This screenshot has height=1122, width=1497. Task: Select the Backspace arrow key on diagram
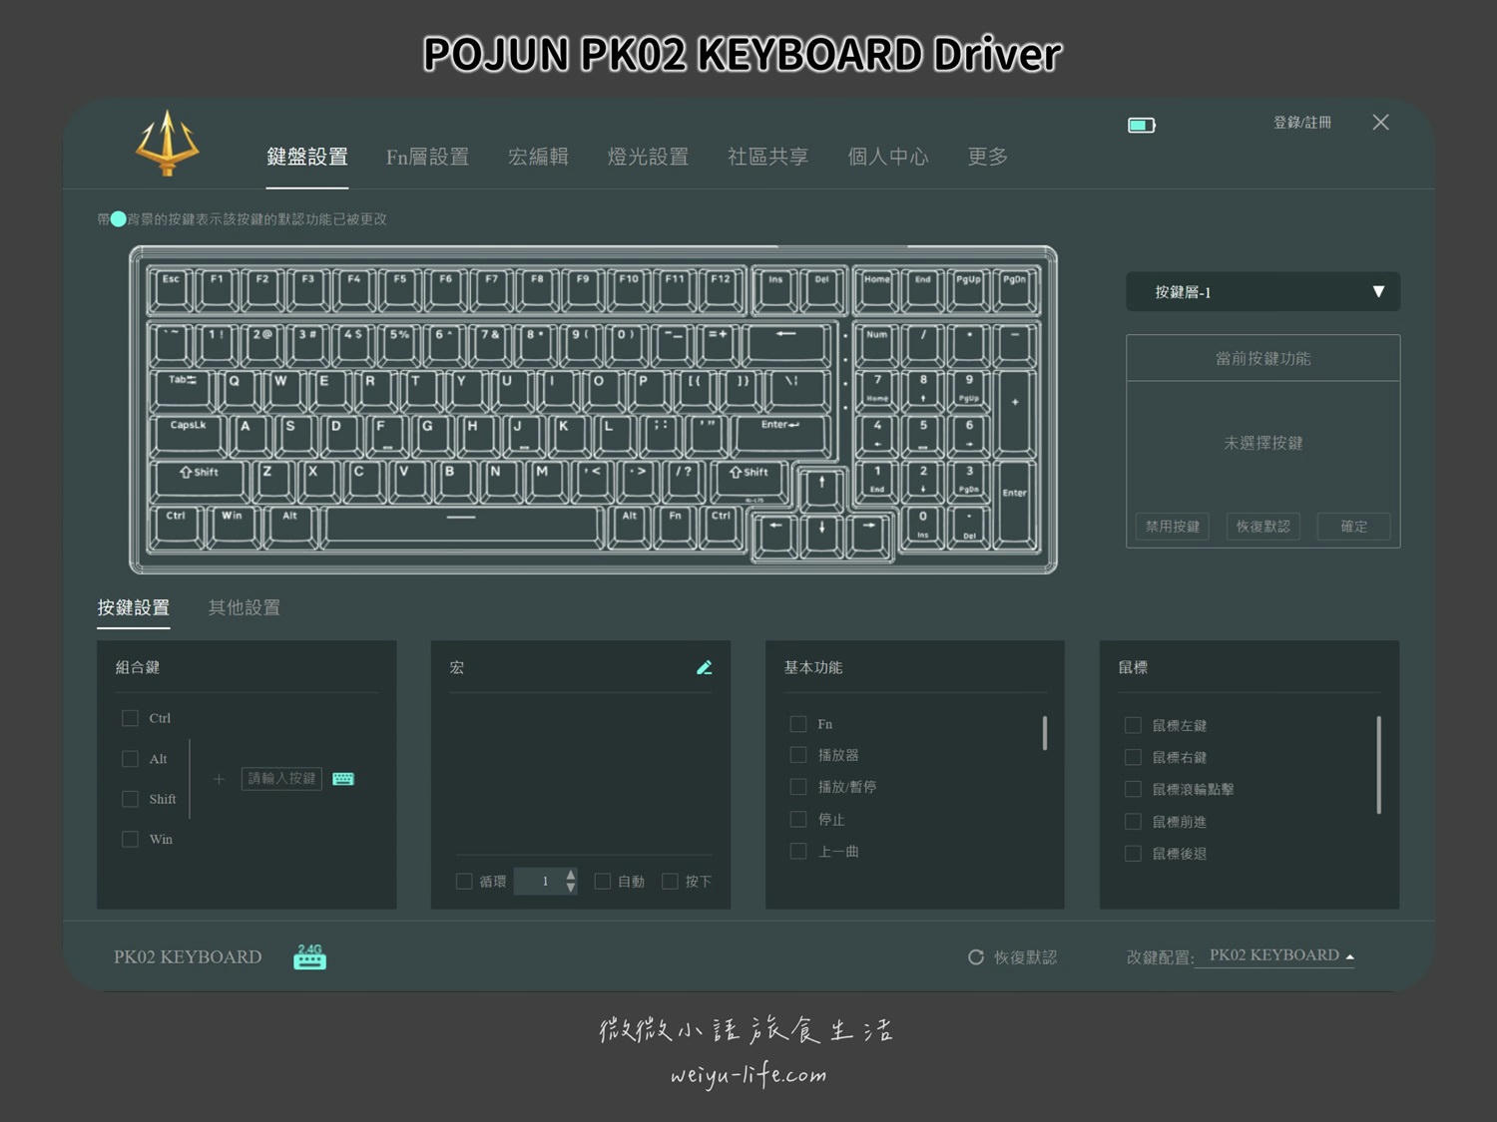786,344
